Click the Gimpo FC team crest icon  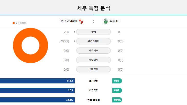point(106,21)
